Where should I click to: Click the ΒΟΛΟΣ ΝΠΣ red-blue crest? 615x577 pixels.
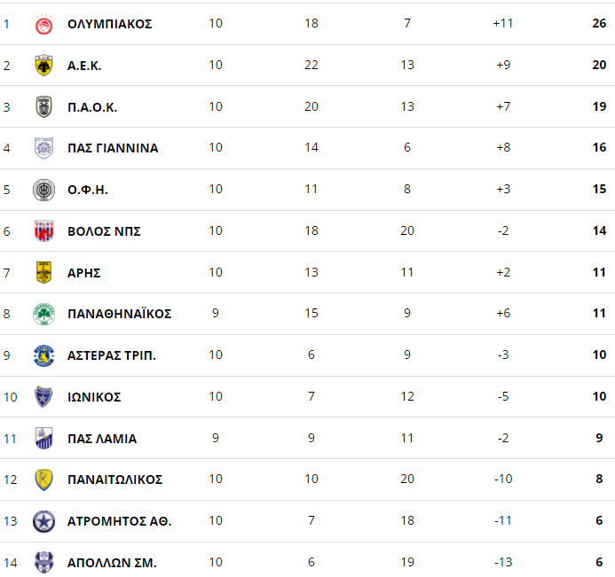(x=44, y=231)
